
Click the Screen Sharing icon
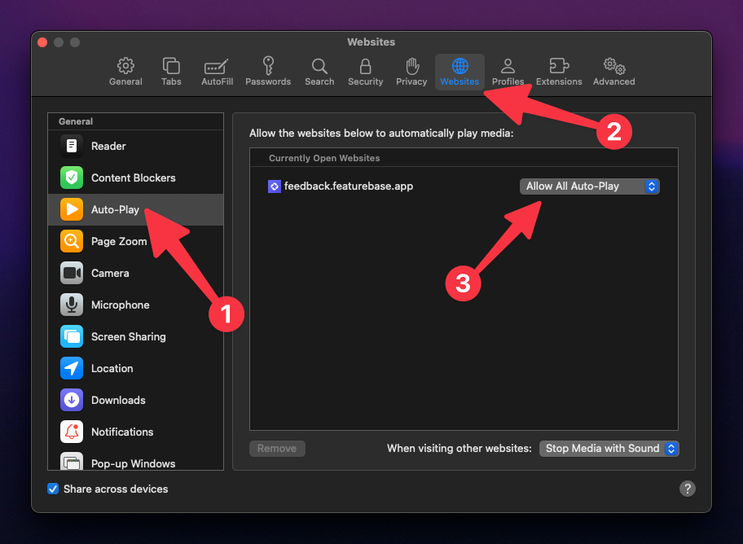point(72,336)
